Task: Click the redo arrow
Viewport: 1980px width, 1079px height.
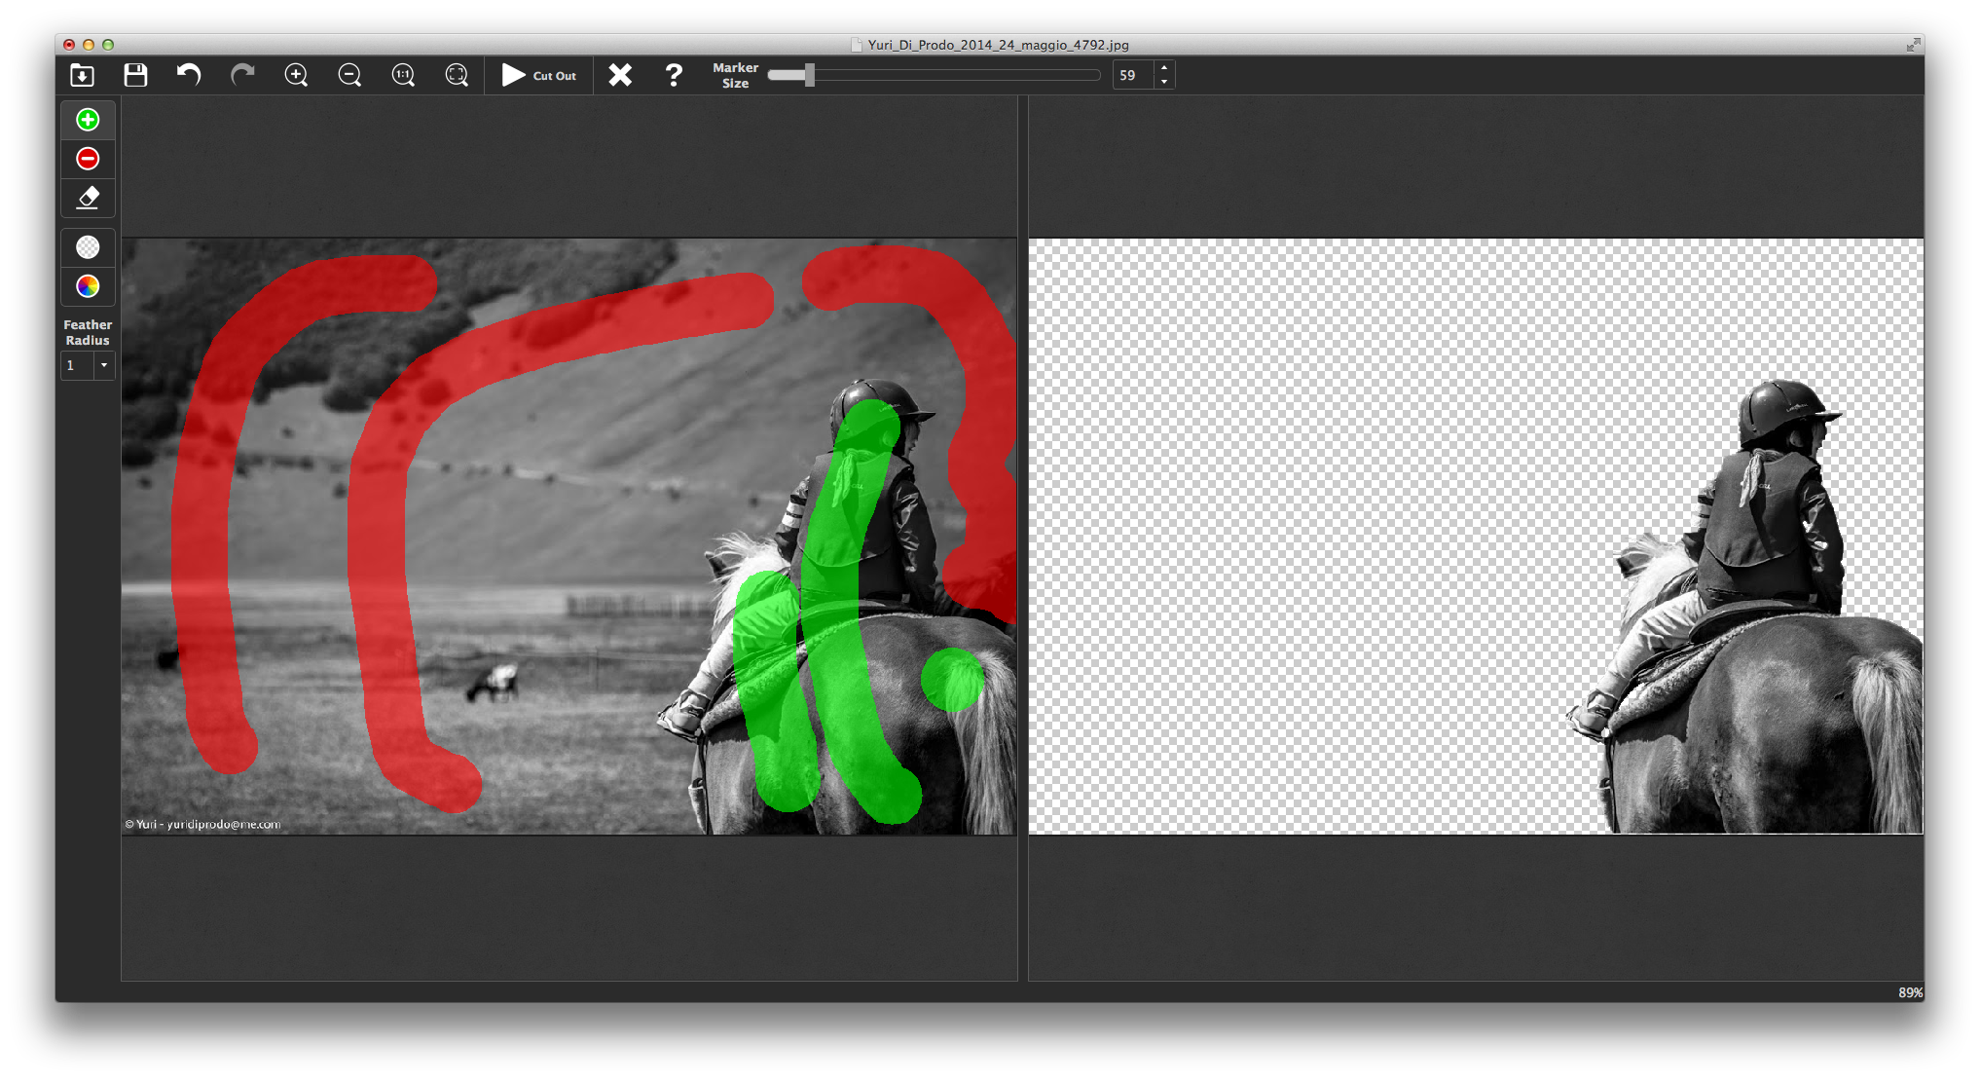Action: tap(242, 75)
